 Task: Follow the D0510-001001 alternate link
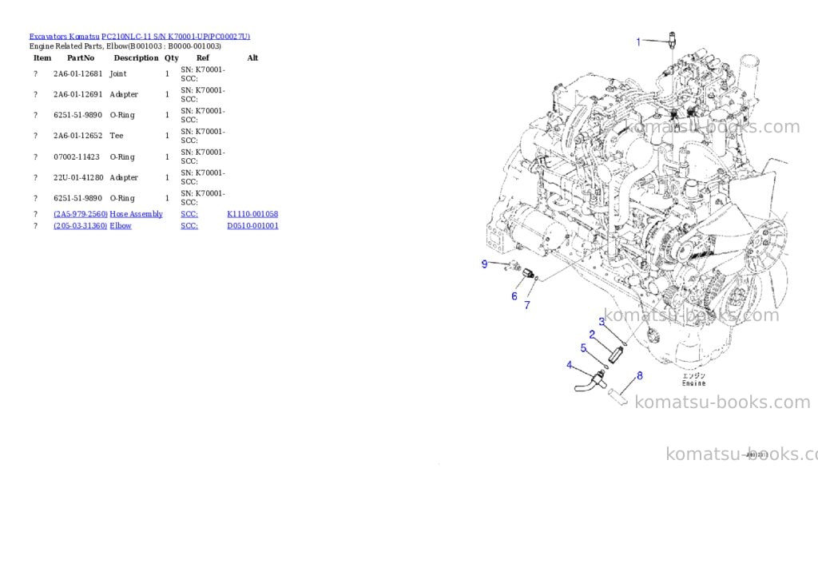coord(252,226)
